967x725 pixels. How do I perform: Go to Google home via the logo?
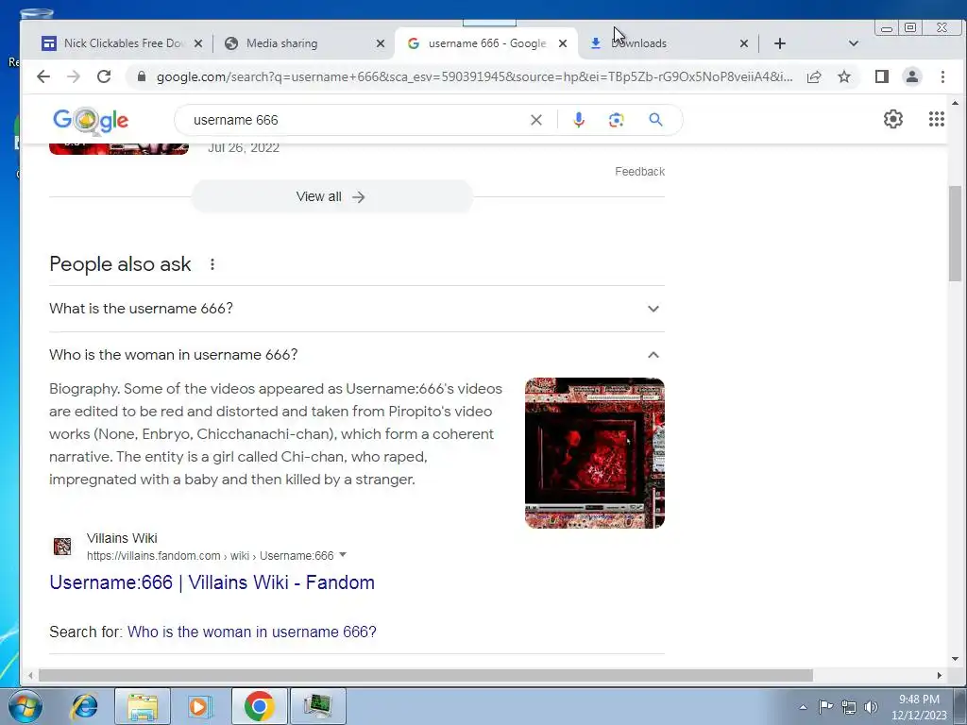coord(91,120)
